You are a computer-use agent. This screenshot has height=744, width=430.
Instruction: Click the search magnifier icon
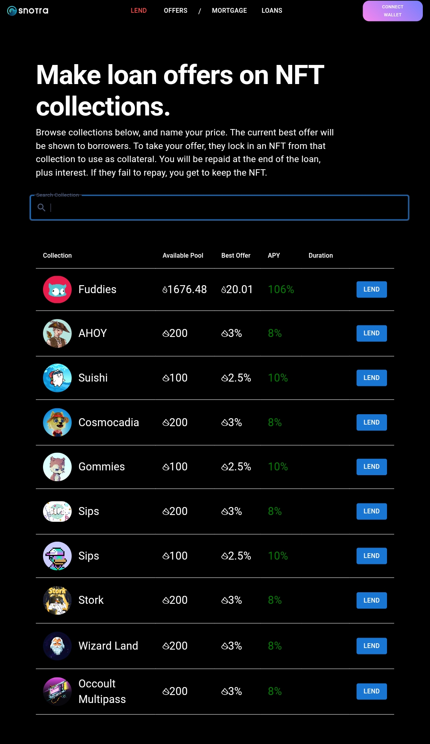(42, 208)
